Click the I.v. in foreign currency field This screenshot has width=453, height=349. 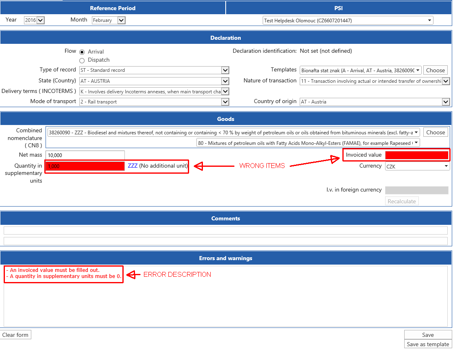tap(416, 190)
